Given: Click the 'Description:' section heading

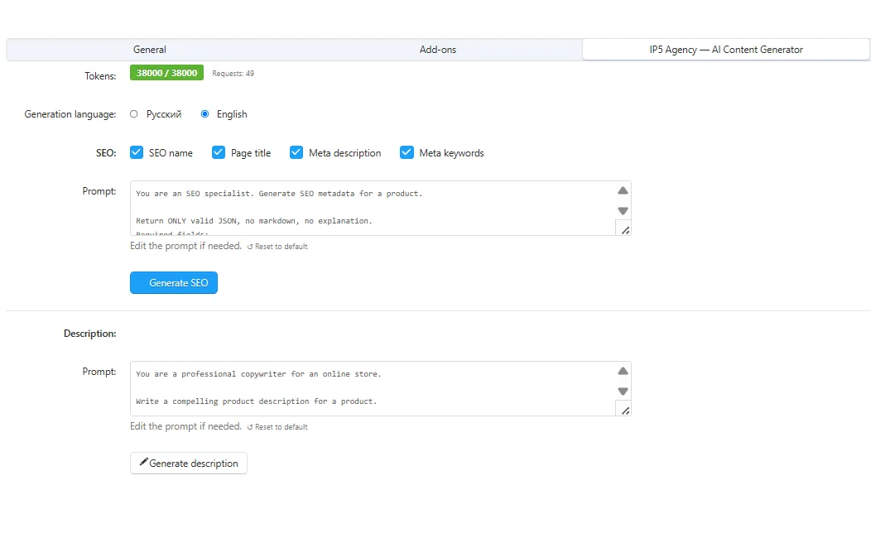Looking at the screenshot, I should (x=90, y=333).
